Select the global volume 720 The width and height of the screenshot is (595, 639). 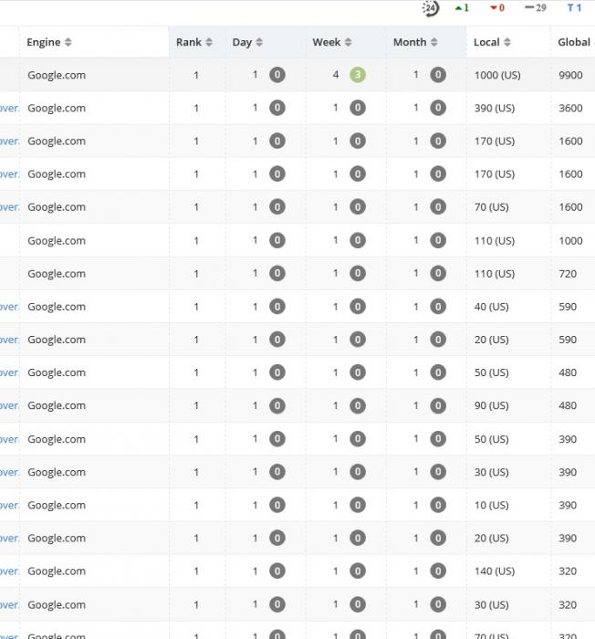[568, 274]
